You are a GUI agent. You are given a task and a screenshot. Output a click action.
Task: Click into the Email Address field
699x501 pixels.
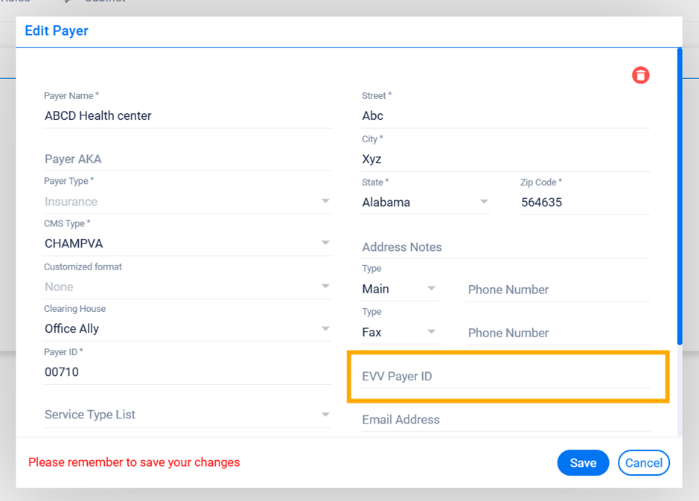(x=505, y=420)
